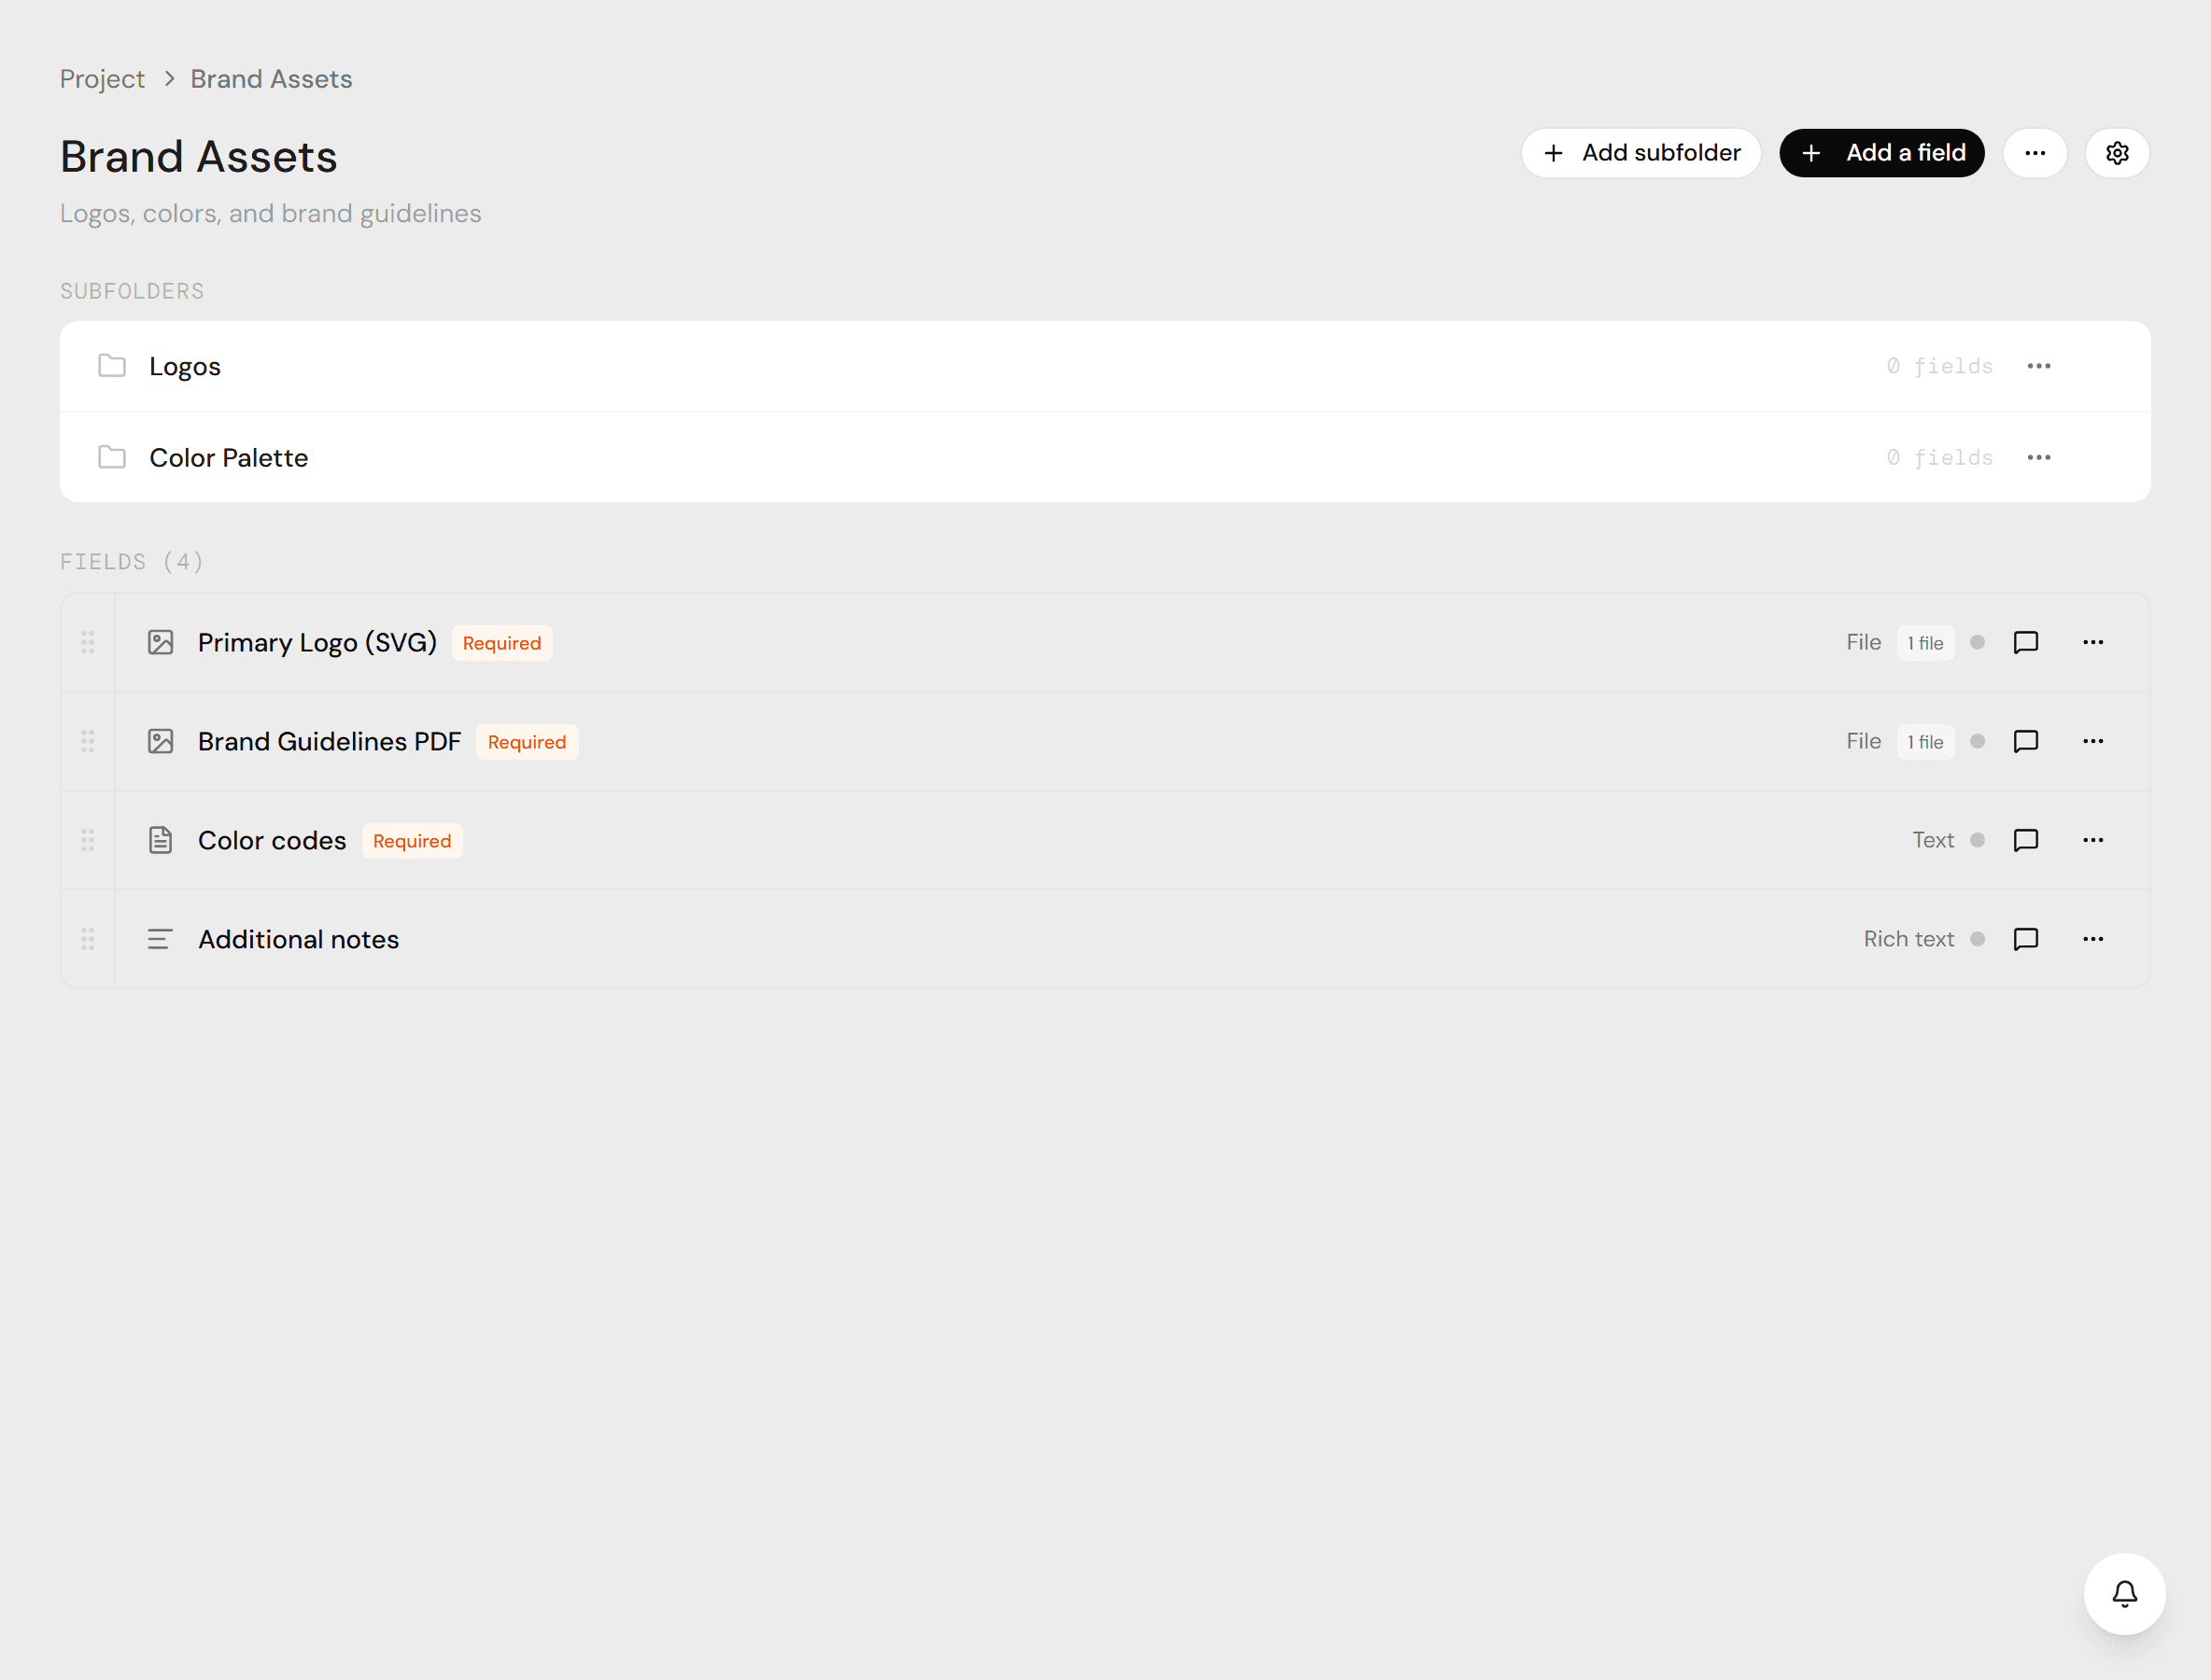Open the Color Palette subfolder options menu
This screenshot has width=2211, height=1680.
tap(2039, 457)
